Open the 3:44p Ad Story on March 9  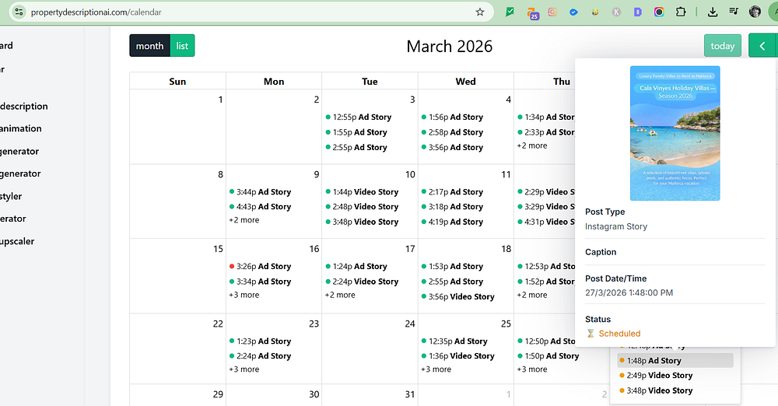coord(260,192)
